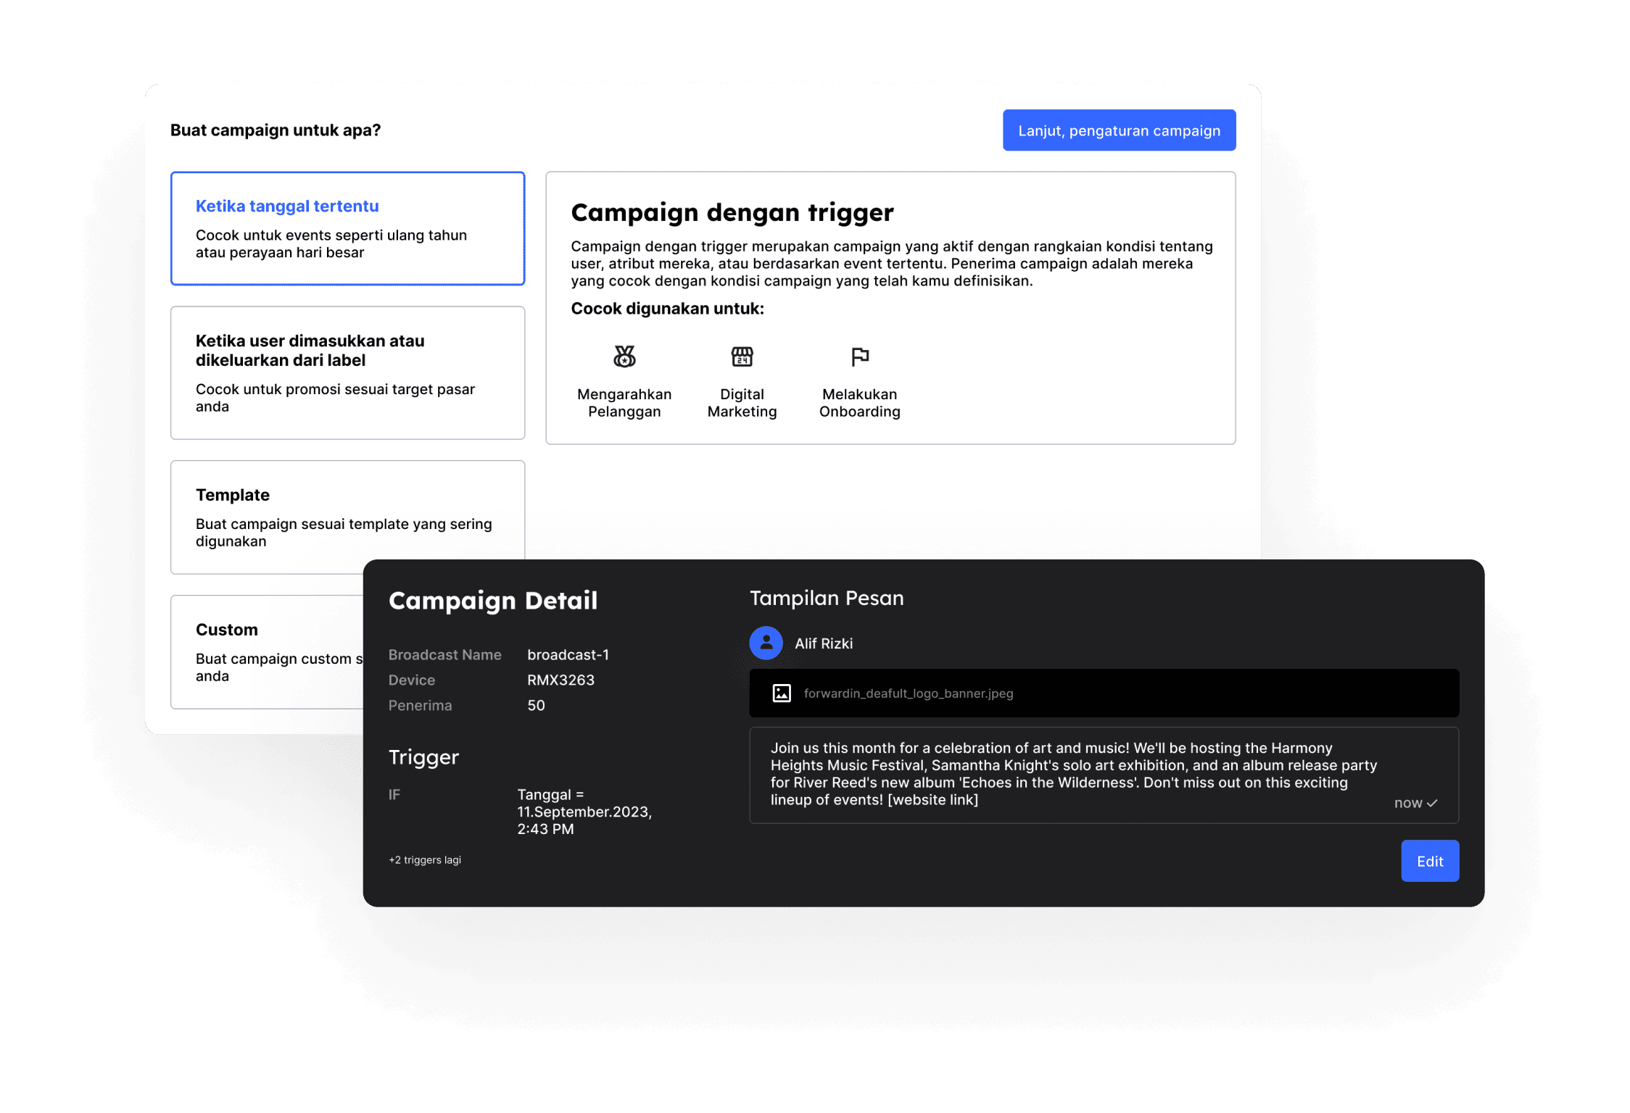The height and width of the screenshot is (1113, 1630).
Task: Click the Melakukan Onboarding flag icon
Action: tap(859, 357)
